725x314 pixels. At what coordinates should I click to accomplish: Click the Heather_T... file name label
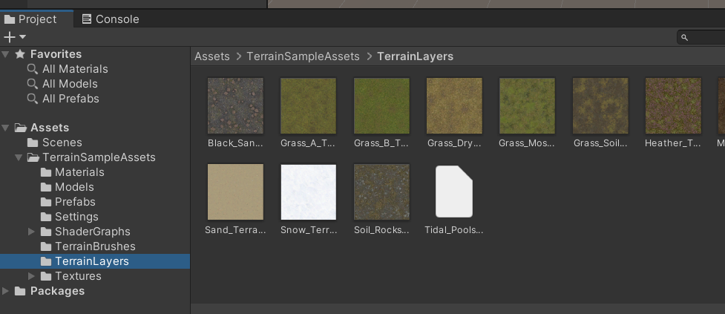pos(673,143)
